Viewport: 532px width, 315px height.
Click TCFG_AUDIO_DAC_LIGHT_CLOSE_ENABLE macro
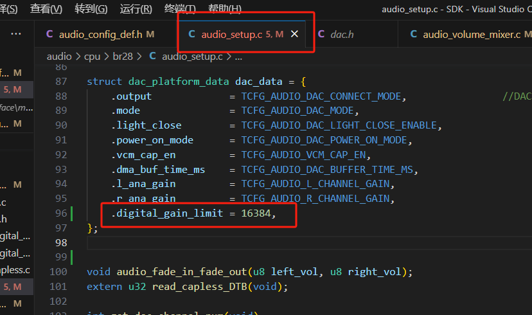pyautogui.click(x=339, y=125)
